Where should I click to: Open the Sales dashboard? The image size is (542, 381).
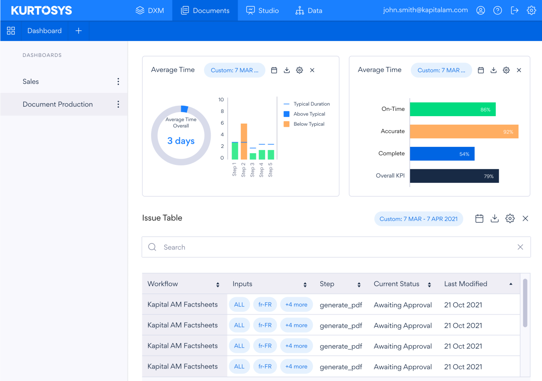pos(31,82)
